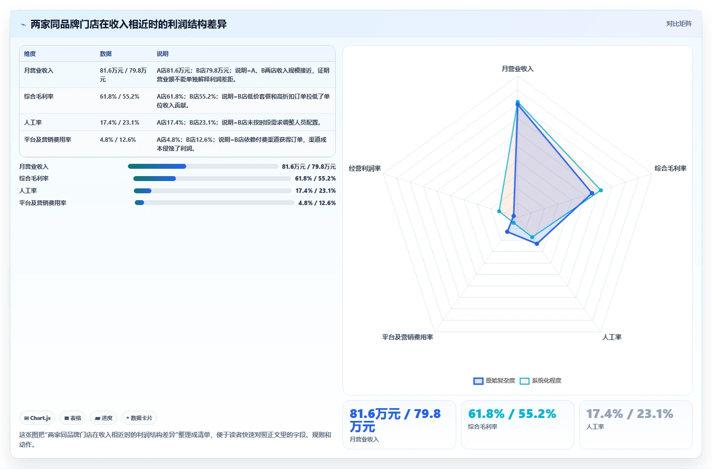Click the title 两家同品牌门店在收入相近时的利润结构差异
The image size is (712, 469).
tap(128, 25)
